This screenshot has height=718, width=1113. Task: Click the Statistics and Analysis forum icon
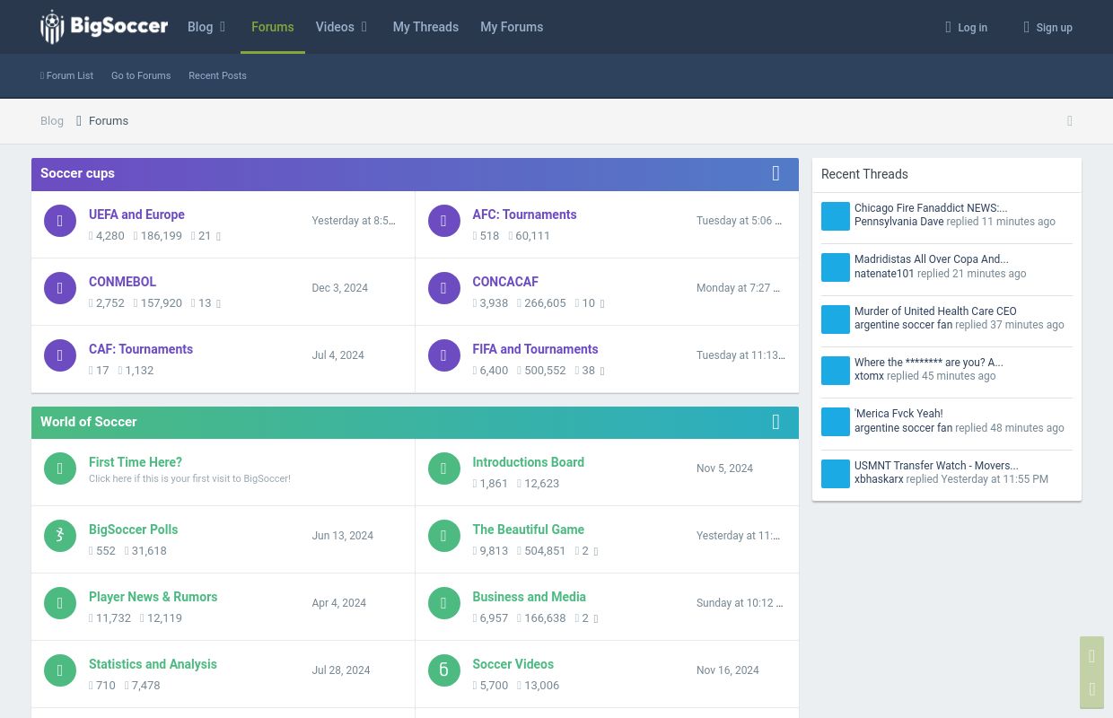coord(60,670)
